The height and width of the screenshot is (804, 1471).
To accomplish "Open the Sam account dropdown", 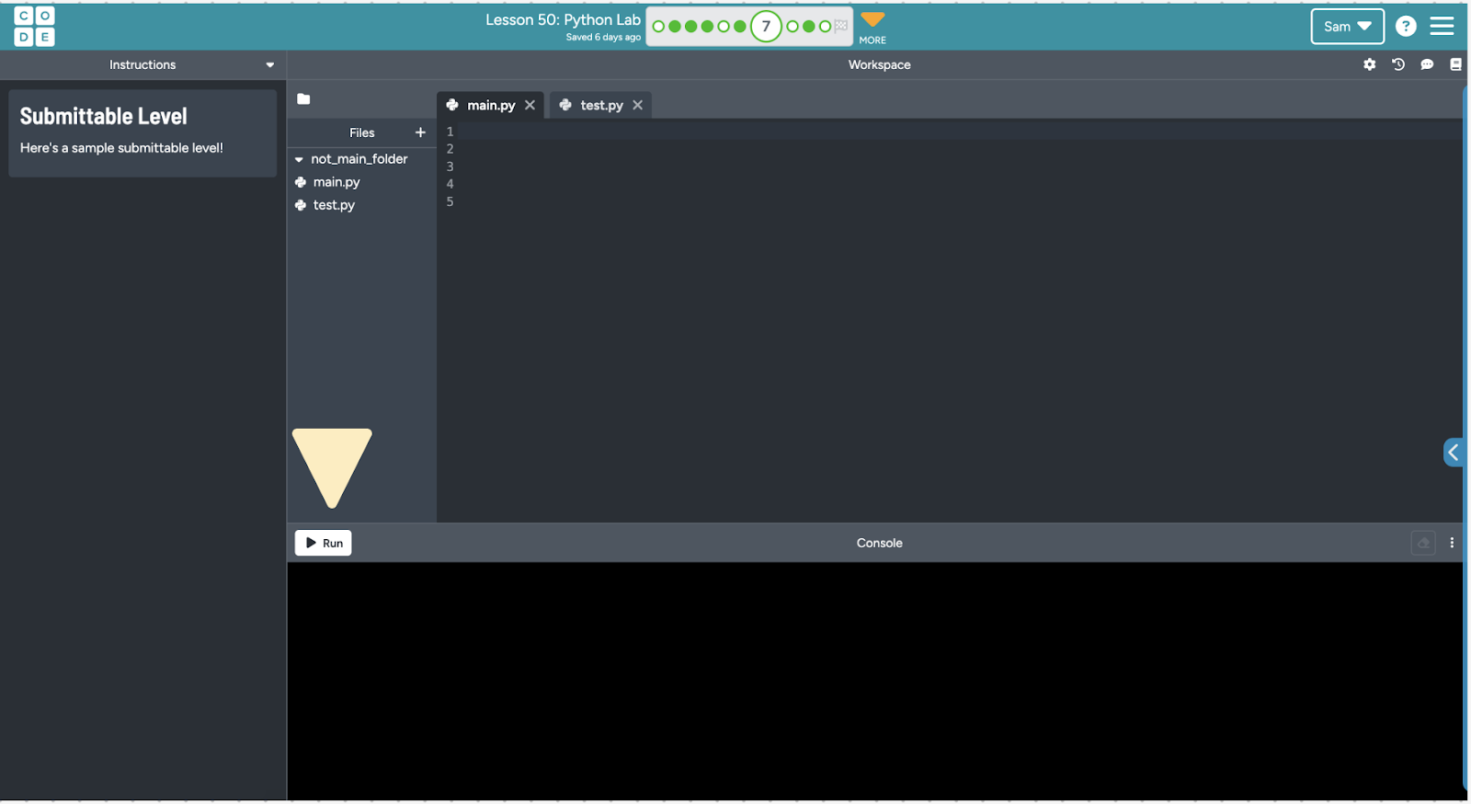I will (x=1347, y=27).
